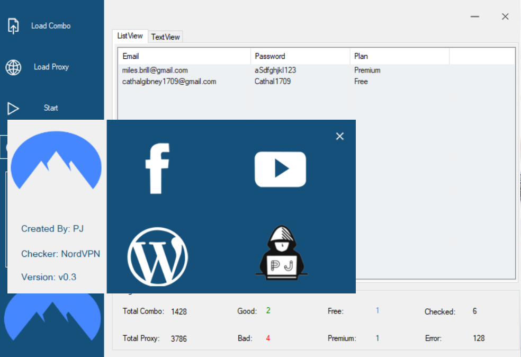The image size is (521, 357).
Task: Click the Good count value 2
Action: (x=268, y=310)
